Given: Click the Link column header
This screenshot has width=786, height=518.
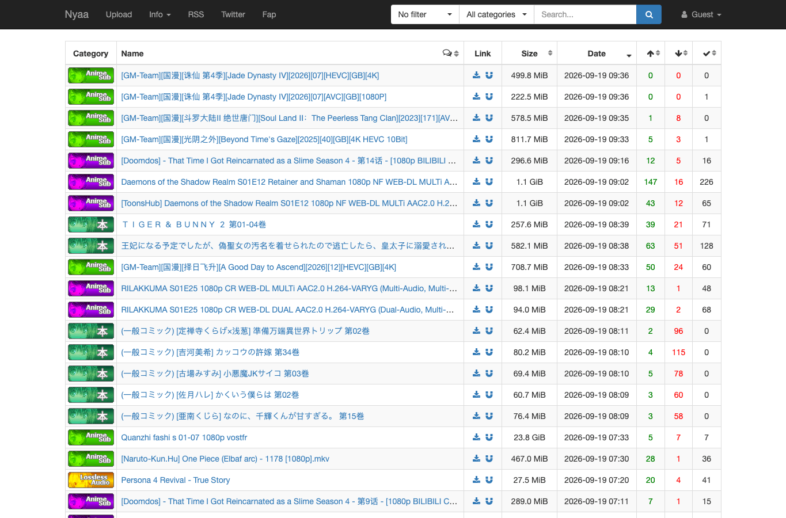Looking at the screenshot, I should (x=483, y=54).
